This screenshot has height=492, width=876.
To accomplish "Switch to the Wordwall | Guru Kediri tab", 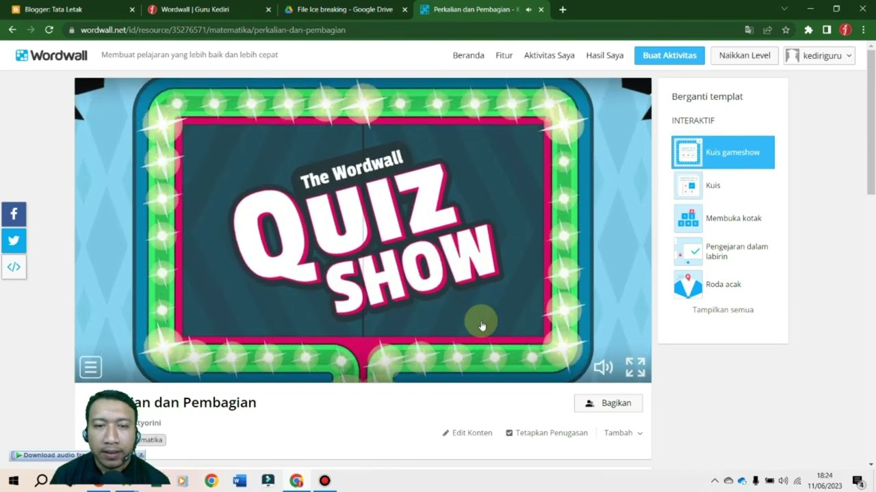I will pos(209,10).
